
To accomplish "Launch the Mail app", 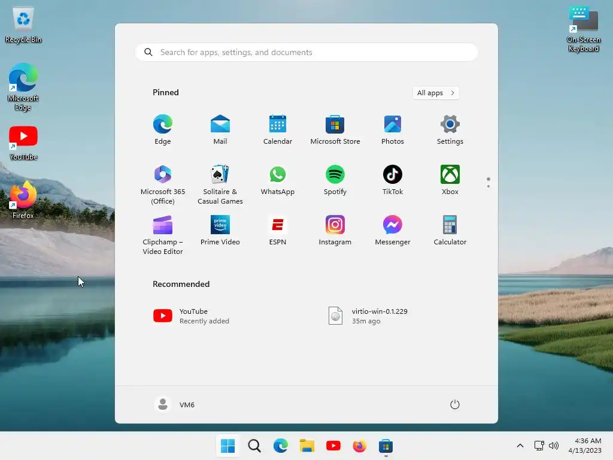I will click(x=220, y=130).
